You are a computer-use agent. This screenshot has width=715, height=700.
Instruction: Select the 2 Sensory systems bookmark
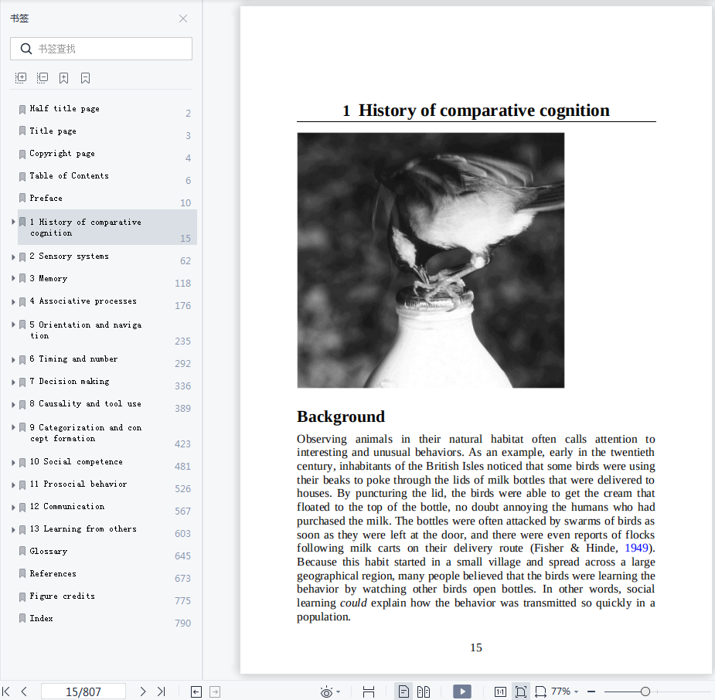click(69, 256)
